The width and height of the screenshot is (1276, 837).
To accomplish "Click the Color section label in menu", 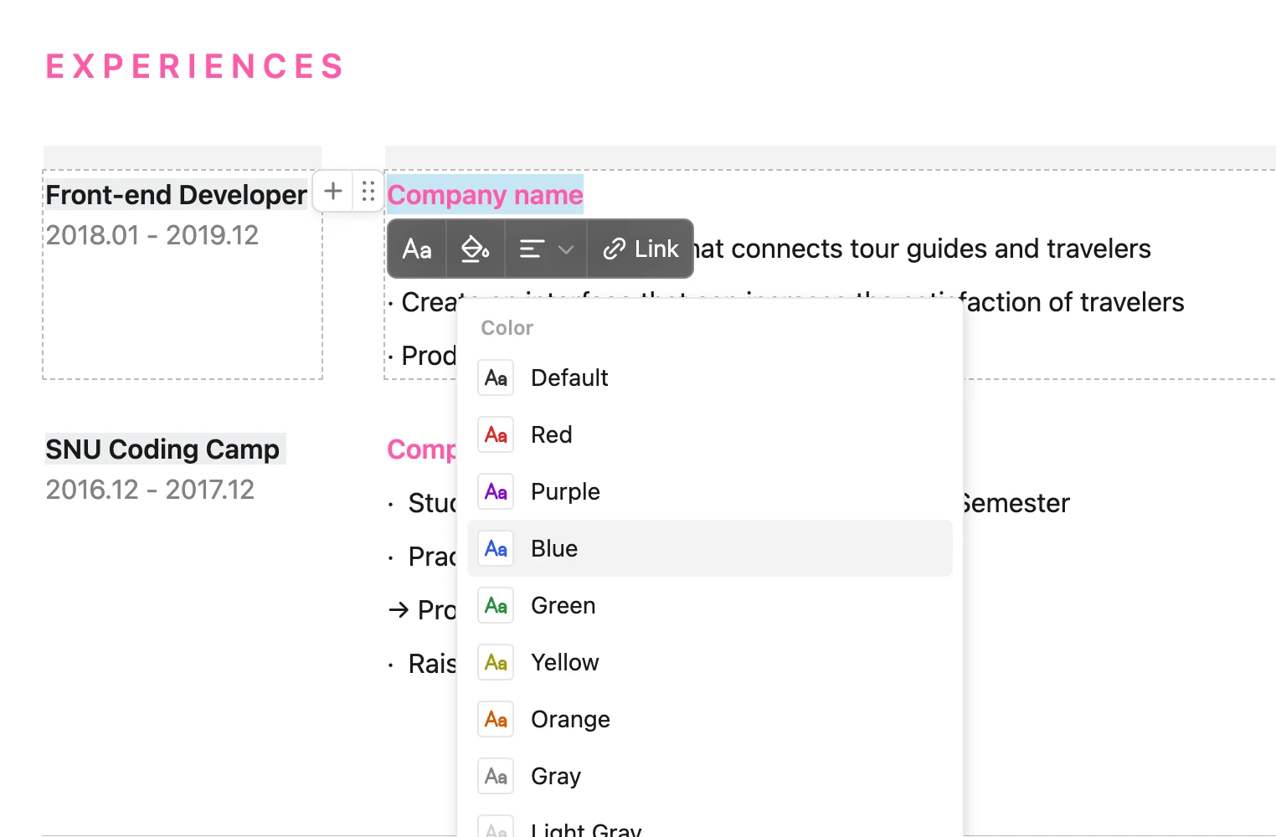I will coord(507,328).
